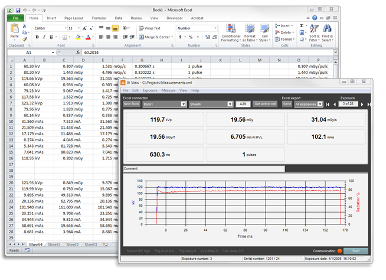The width and height of the screenshot is (386, 280).
Task: Apply Bold formatting
Action: [x=37, y=37]
